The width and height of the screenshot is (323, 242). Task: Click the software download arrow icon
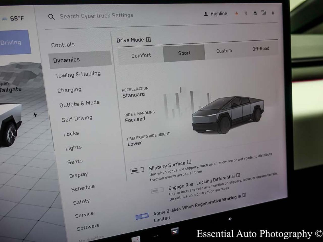[x=237, y=13]
